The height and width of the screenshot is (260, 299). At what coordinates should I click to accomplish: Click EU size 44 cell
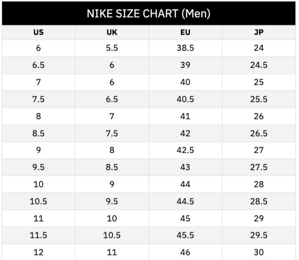coord(185,184)
